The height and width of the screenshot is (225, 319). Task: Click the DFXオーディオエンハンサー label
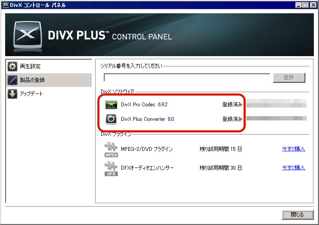tap(147, 168)
